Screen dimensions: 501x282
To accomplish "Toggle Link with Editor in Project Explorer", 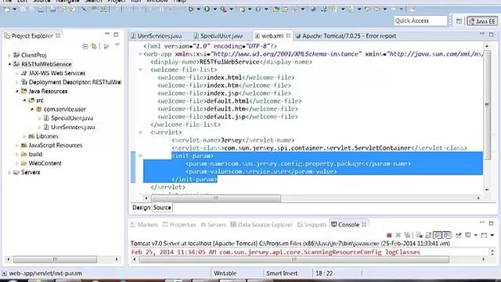I will pyautogui.click(x=94, y=47).
